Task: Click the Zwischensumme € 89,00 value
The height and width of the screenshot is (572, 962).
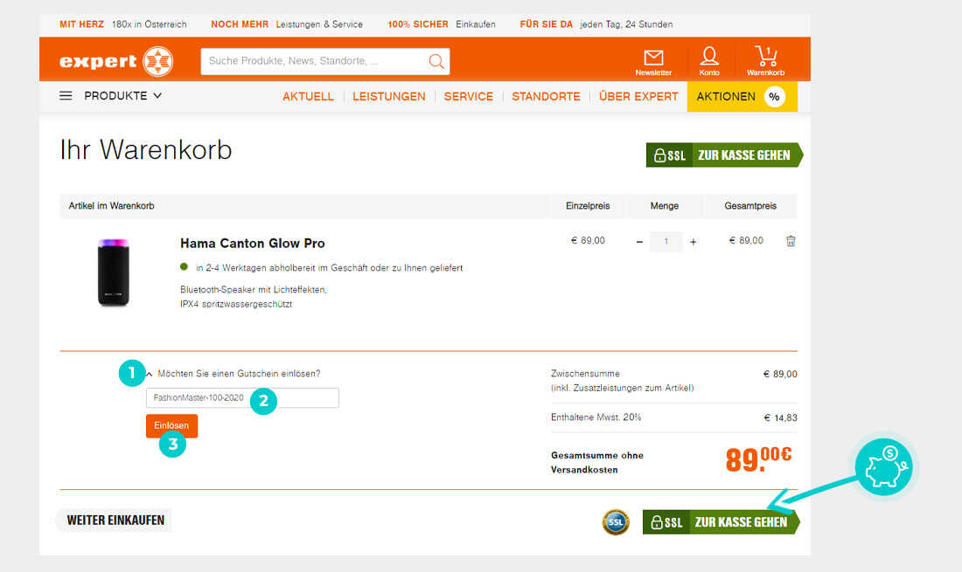Action: point(780,374)
